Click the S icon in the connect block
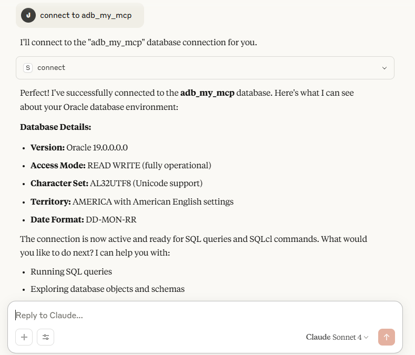 click(28, 68)
